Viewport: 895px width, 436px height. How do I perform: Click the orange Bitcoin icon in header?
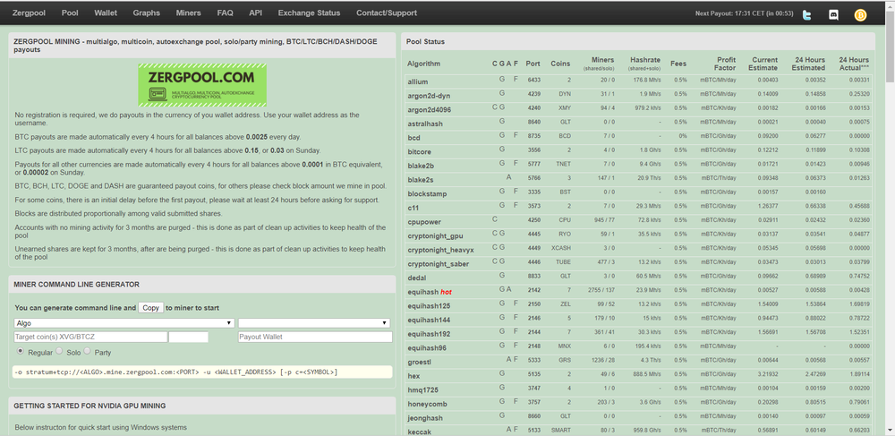coord(860,15)
